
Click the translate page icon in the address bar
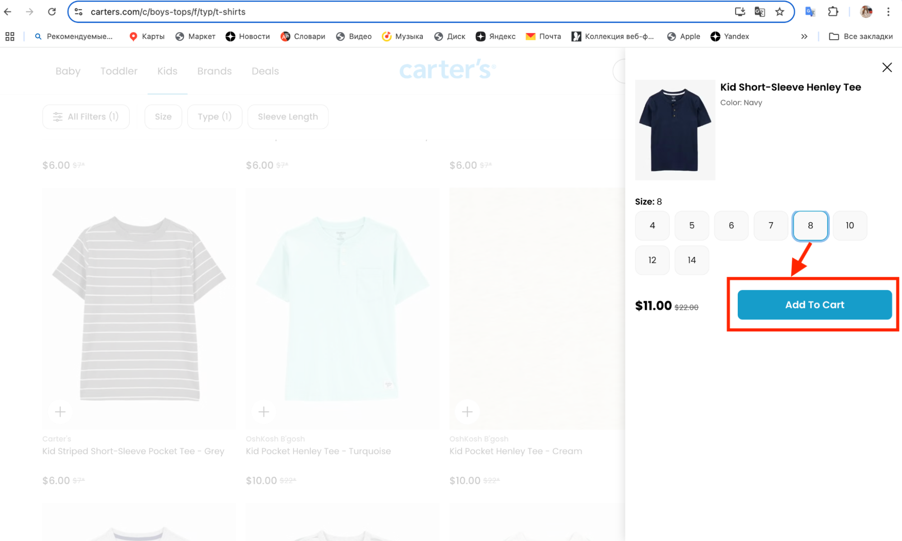pyautogui.click(x=760, y=12)
